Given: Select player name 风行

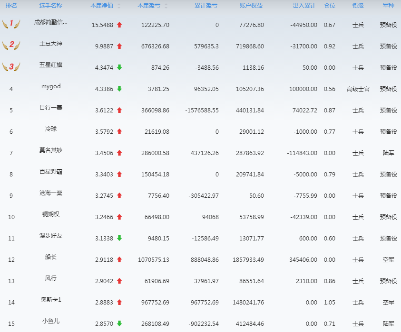Looking at the screenshot, I should (50, 278).
